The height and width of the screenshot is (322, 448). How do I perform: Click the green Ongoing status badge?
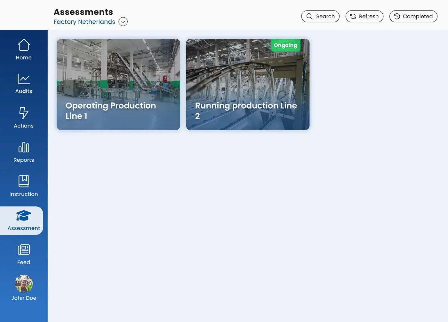285,45
